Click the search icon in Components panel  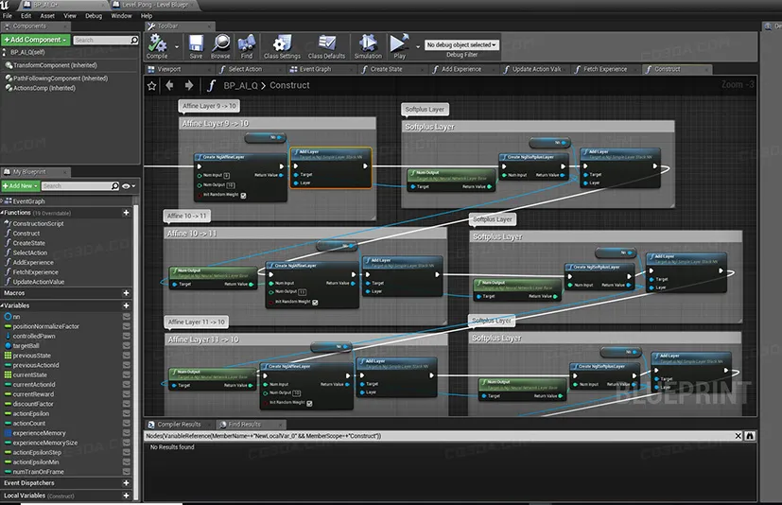(133, 40)
